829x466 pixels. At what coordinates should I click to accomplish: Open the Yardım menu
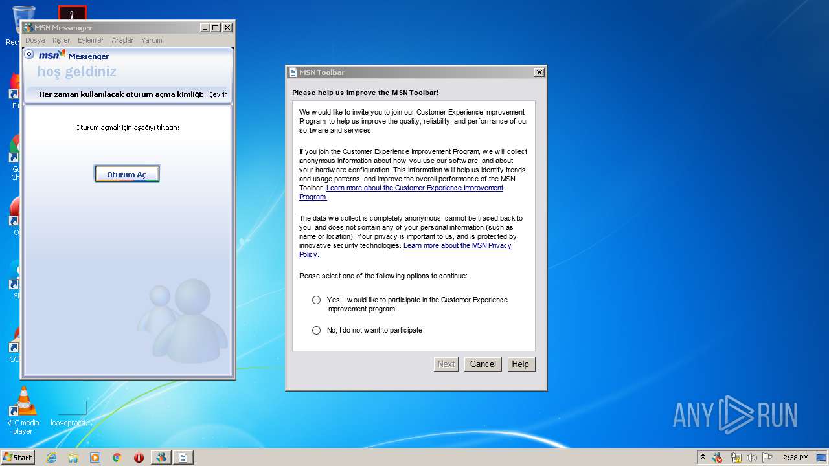[x=152, y=40]
